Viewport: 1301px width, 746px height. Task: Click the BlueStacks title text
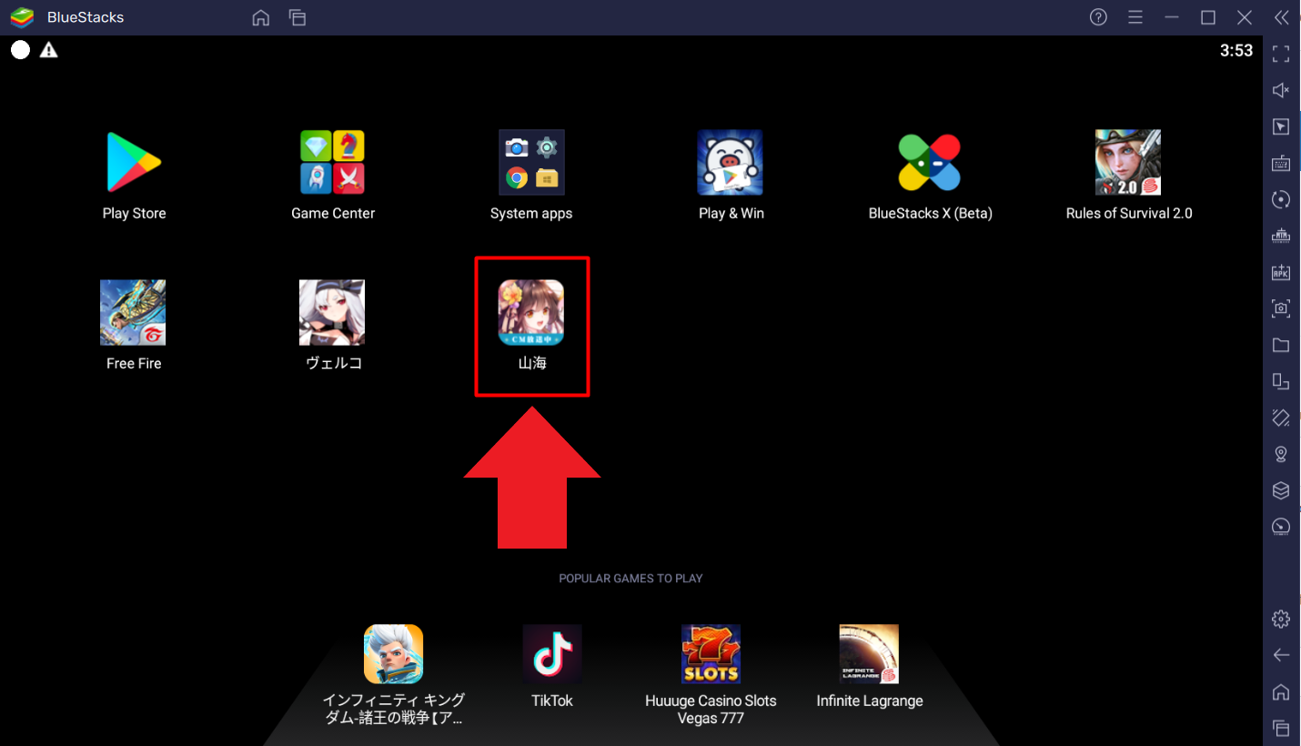(x=86, y=17)
